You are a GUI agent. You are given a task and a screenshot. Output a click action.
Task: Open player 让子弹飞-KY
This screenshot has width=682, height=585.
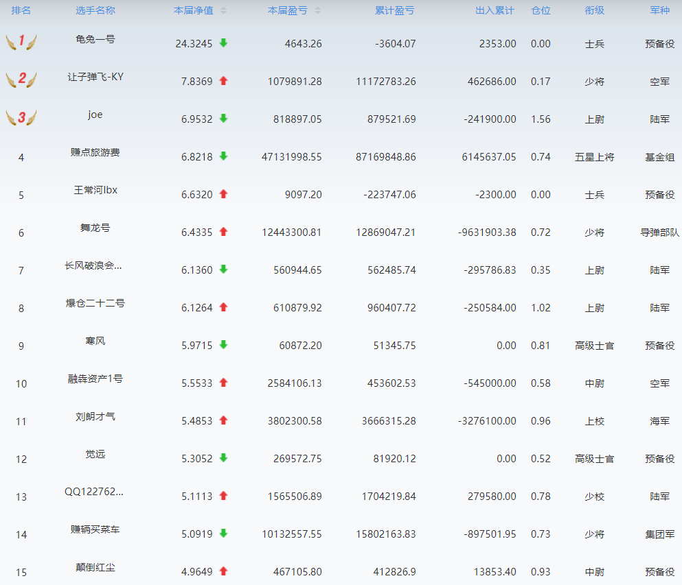point(95,77)
